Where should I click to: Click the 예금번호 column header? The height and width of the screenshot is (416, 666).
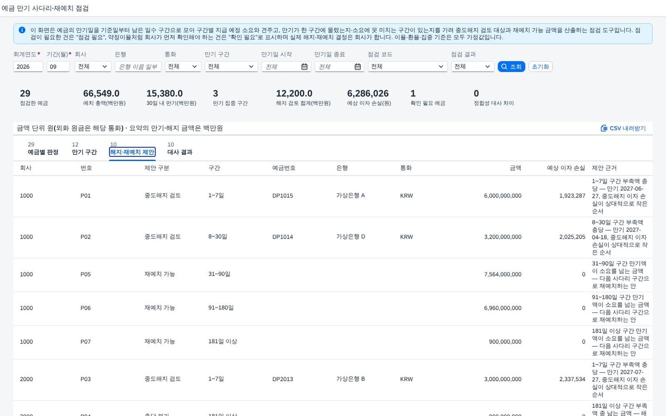284,168
